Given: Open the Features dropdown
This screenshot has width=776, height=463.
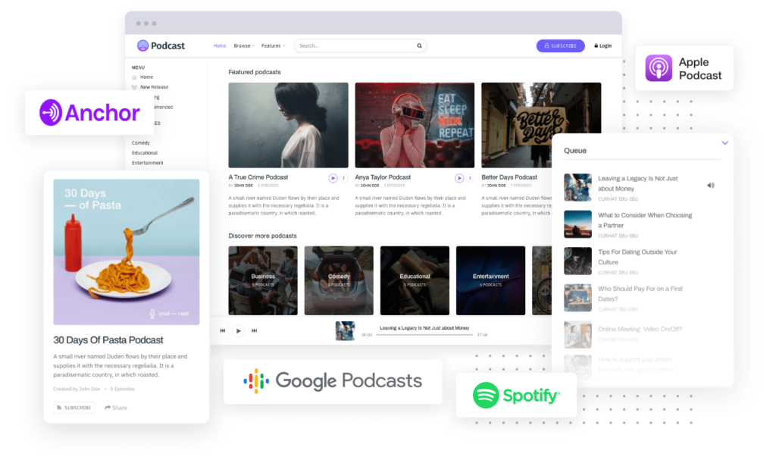Looking at the screenshot, I should point(273,45).
